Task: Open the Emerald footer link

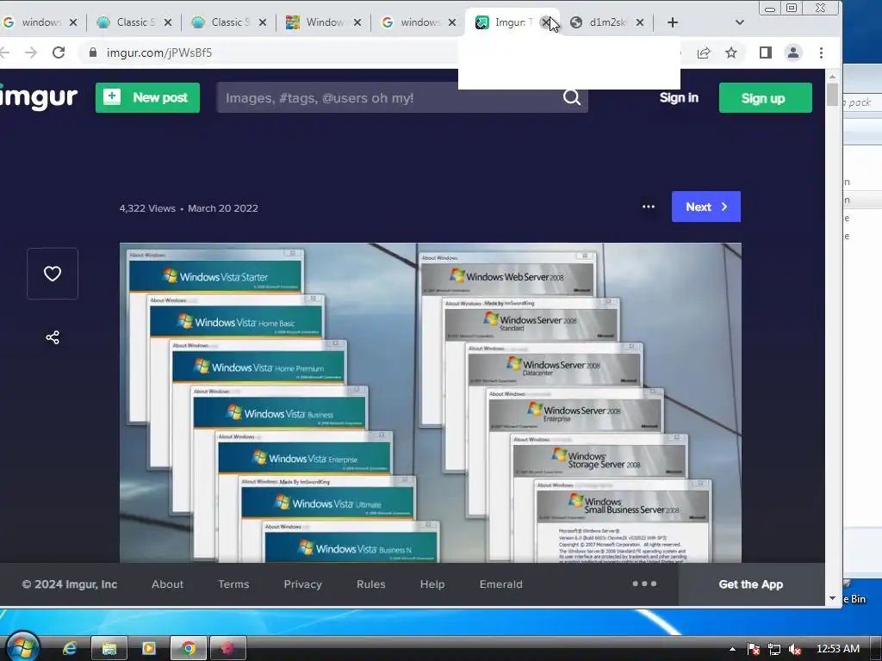Action: pos(501,584)
